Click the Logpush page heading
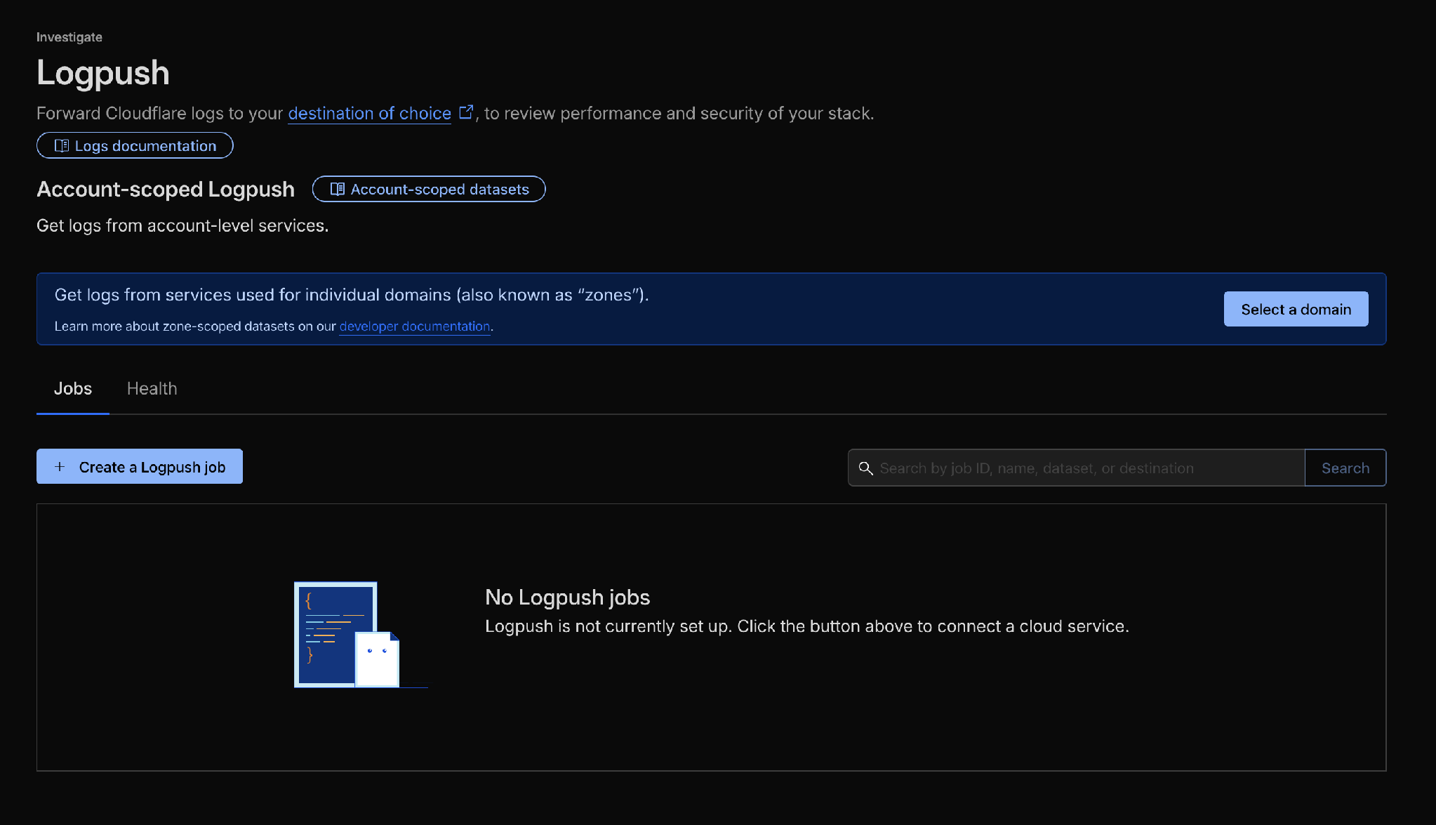Viewport: 1436px width, 825px height. [x=103, y=73]
